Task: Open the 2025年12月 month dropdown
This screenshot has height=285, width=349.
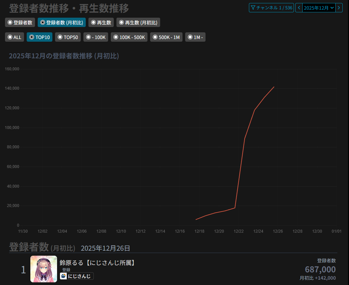Action: click(x=319, y=8)
